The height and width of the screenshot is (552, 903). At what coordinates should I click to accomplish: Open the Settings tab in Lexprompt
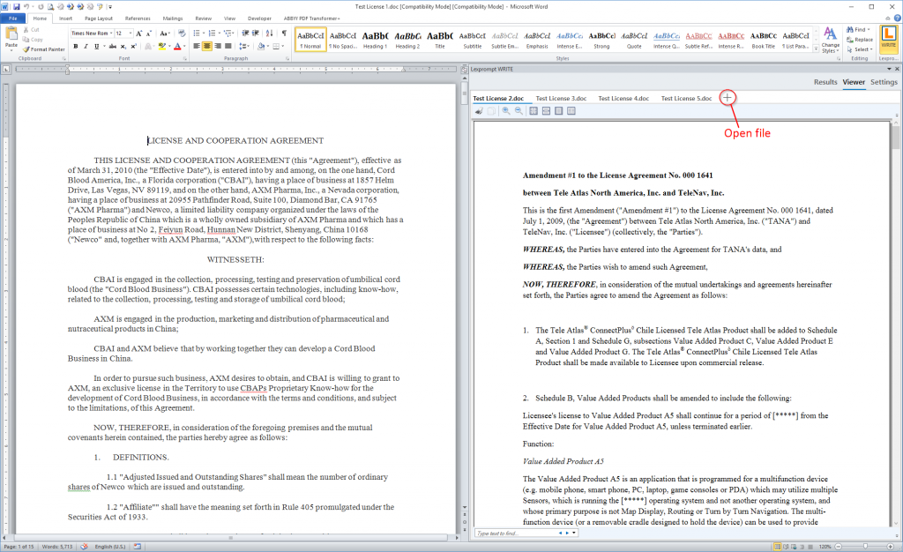[884, 82]
